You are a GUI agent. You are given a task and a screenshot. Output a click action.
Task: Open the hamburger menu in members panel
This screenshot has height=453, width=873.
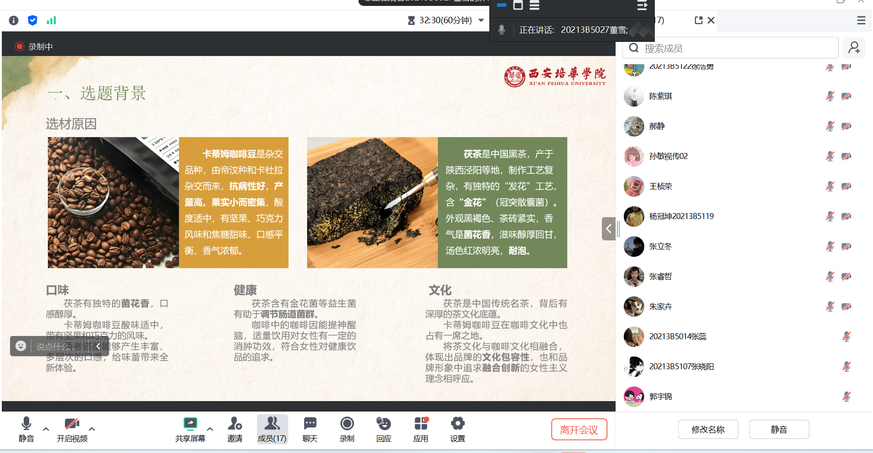click(x=861, y=20)
